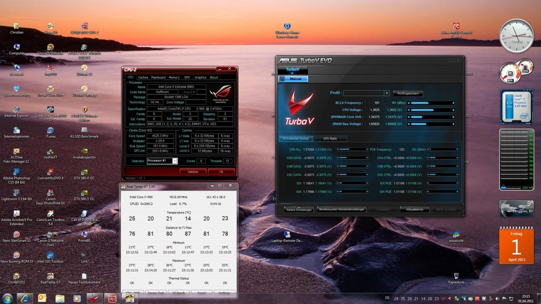
Task: Select the Erweiterter Modus tab in TurboV
Action: (296, 138)
